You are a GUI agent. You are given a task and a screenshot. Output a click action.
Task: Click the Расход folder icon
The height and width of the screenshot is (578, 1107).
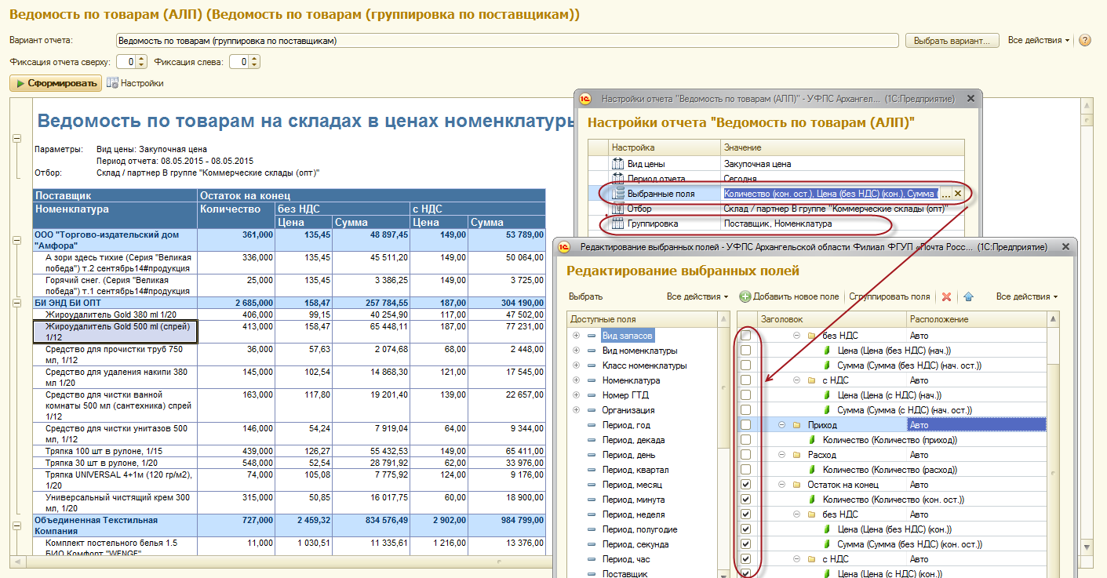796,455
